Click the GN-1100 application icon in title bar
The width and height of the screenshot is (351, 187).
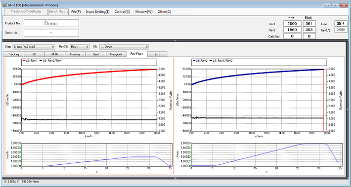coord(4,5)
